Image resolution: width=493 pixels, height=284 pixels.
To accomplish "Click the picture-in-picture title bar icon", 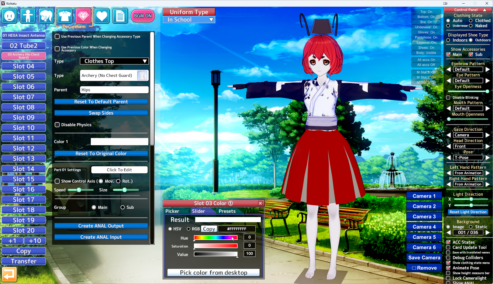I will point(445,3).
